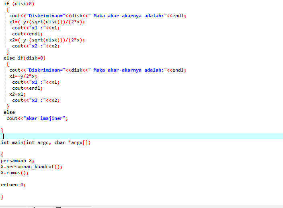The image size is (283, 208).
Task: Place cursor on "x1=(-y+(sqrt(disk)))/(2*x);" line
Action: click(47, 22)
